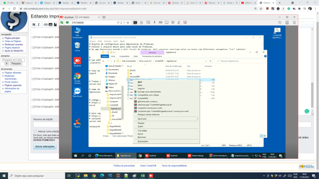319x179 pixels.
Task: Open the AnyDesk display settings monitor icon
Action: coord(167,23)
